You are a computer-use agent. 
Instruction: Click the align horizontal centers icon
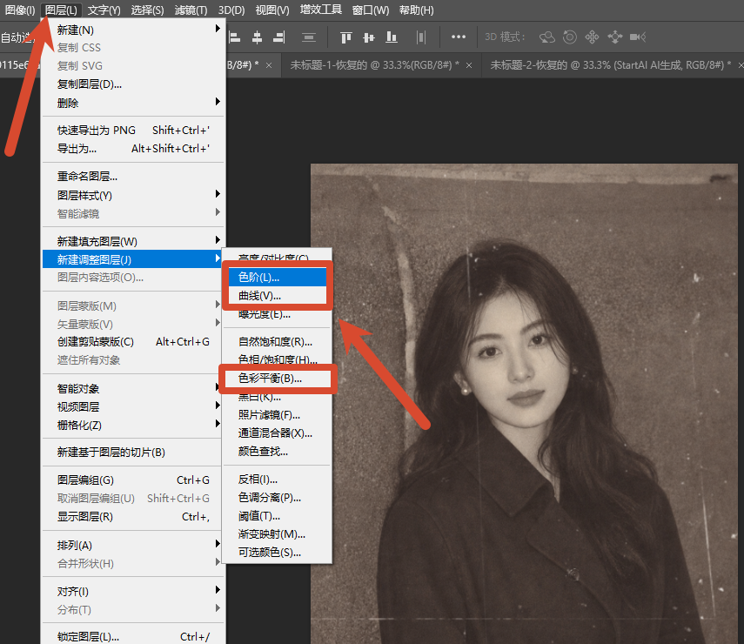pos(258,37)
